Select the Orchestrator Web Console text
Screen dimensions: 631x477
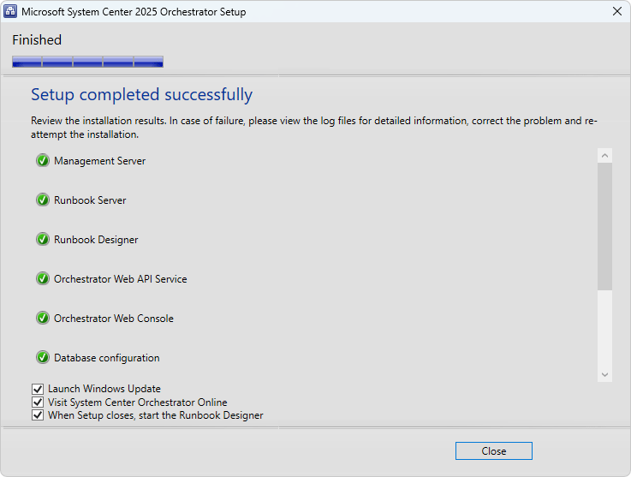pyautogui.click(x=114, y=319)
